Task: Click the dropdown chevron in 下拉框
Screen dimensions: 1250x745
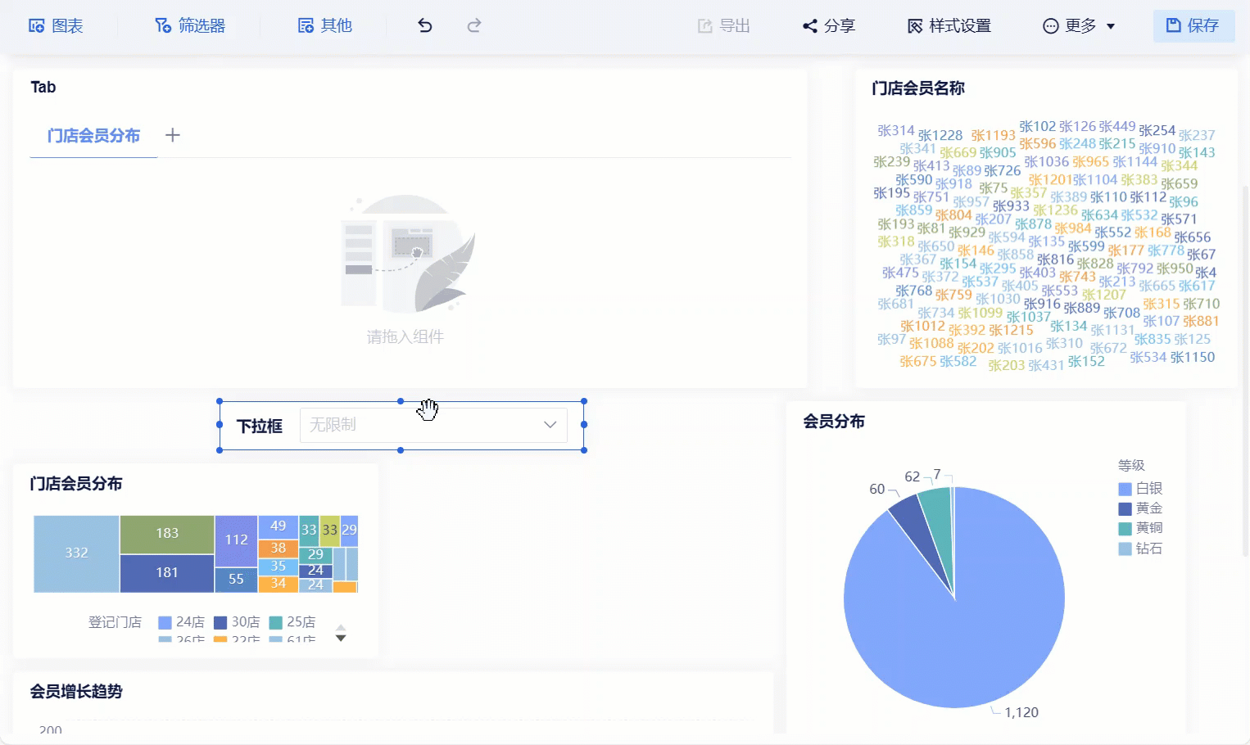Action: point(550,425)
